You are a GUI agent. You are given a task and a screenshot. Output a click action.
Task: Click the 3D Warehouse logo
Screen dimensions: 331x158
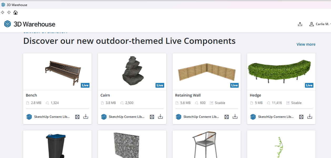point(30,24)
